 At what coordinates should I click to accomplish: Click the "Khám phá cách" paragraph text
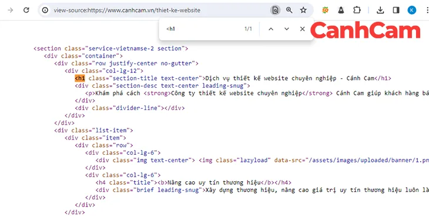(x=118, y=93)
